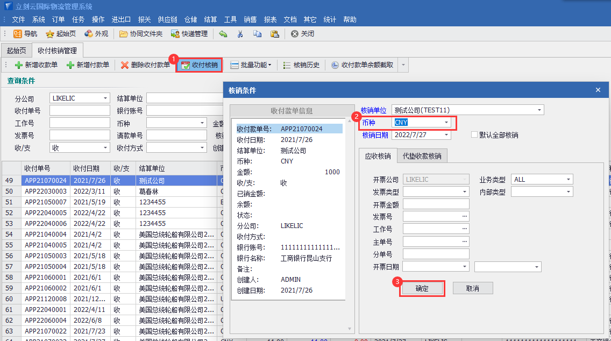Open the 起始页 star icon in toolbar
The height and width of the screenshot is (341, 611).
[x=50, y=33]
